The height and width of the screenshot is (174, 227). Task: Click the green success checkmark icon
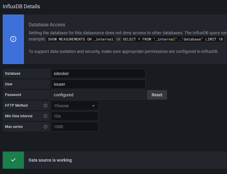[13, 160]
